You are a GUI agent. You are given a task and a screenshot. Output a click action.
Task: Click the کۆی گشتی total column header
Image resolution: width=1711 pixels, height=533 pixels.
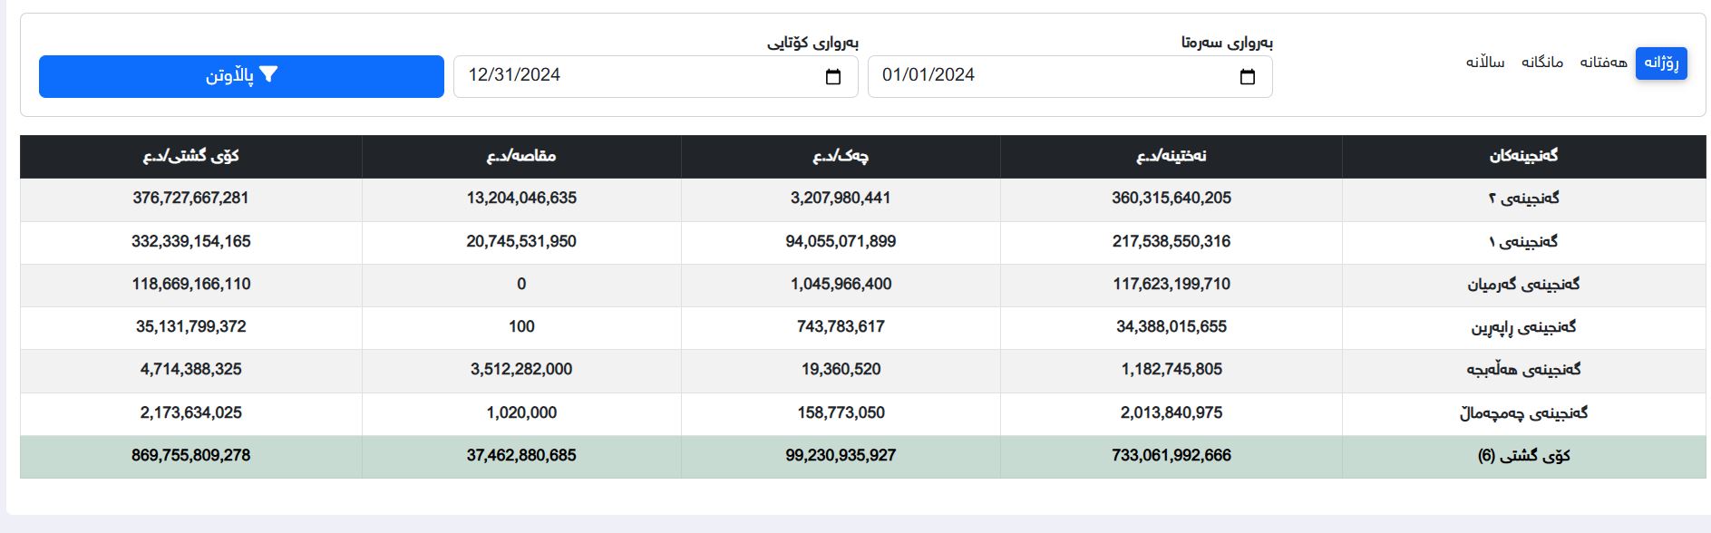click(190, 156)
